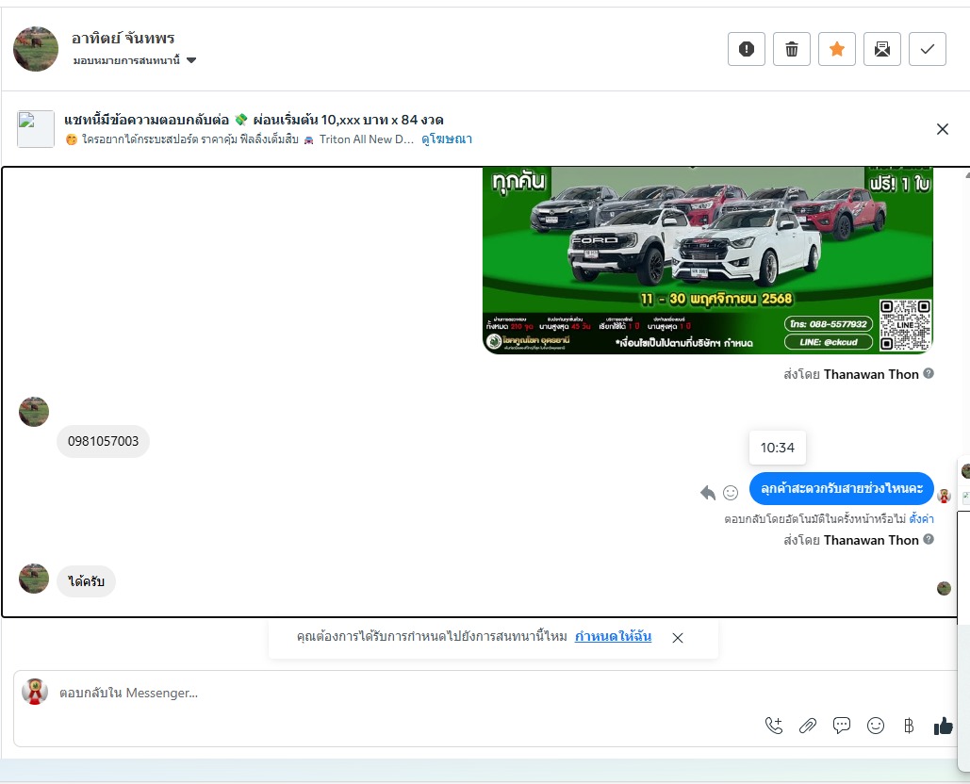Attach a file with paperclip icon
The width and height of the screenshot is (970, 784).
coord(807,726)
